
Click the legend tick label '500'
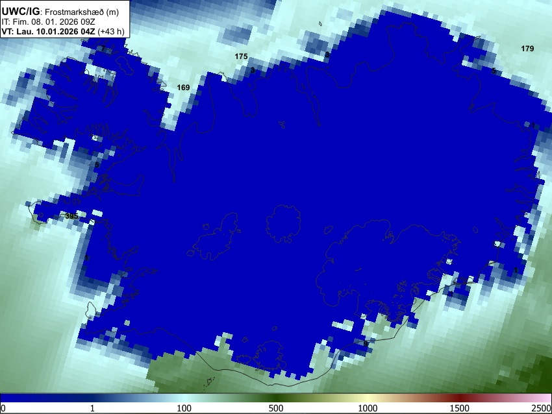[275, 408]
